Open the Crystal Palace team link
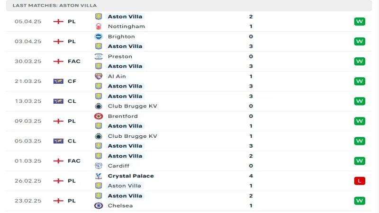379x213 pixels. coord(131,176)
